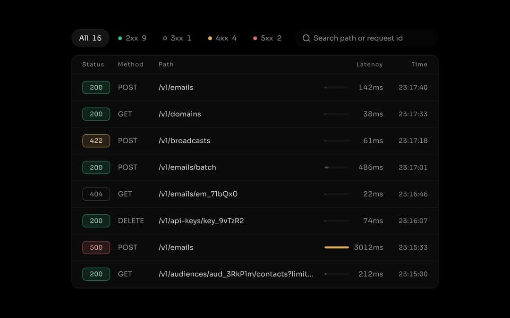Filter requests by 2xx status
The height and width of the screenshot is (318, 510).
pos(132,38)
